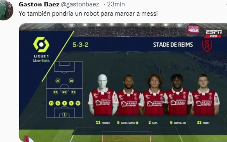Click the Stade de Reims crest icon
The height and width of the screenshot is (142, 227).
(207, 46)
